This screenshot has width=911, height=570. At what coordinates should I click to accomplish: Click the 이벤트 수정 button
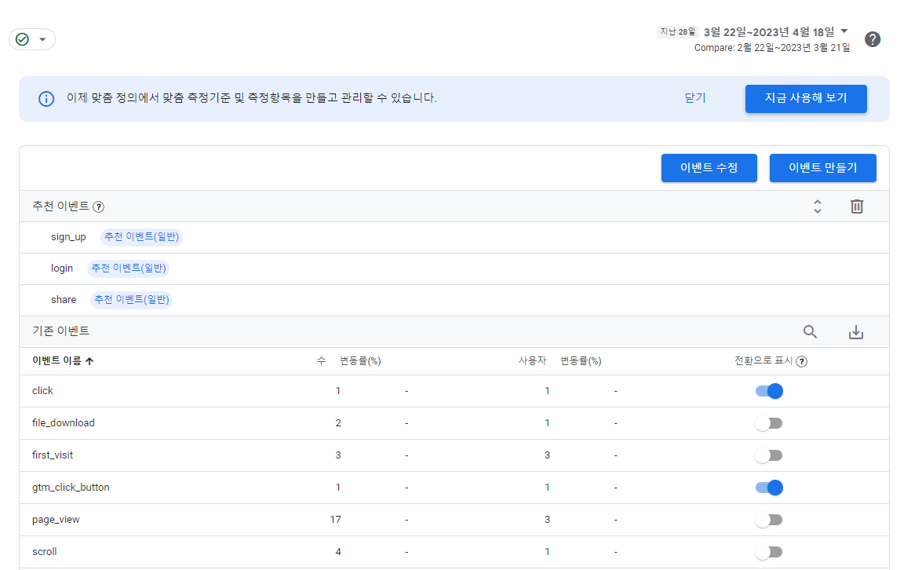click(709, 168)
